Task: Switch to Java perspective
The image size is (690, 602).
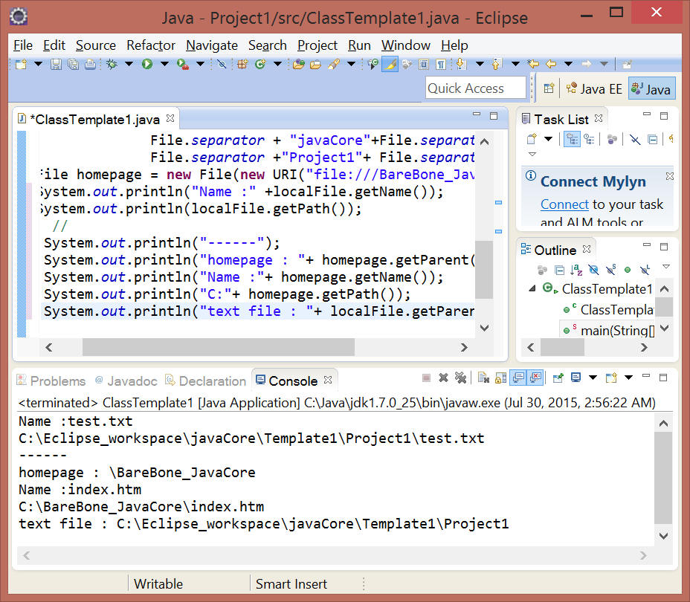Action: 651,89
